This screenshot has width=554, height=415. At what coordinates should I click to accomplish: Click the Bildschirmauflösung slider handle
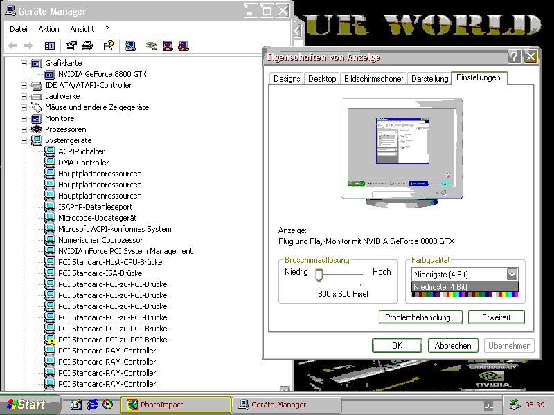(319, 275)
